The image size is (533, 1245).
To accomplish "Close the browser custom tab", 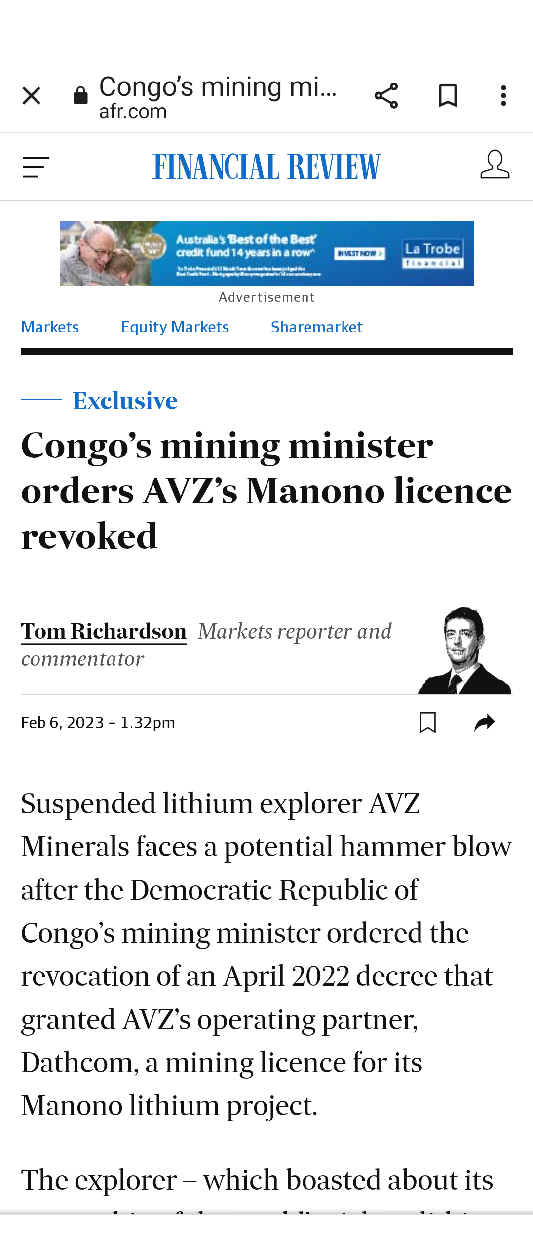I will click(31, 96).
